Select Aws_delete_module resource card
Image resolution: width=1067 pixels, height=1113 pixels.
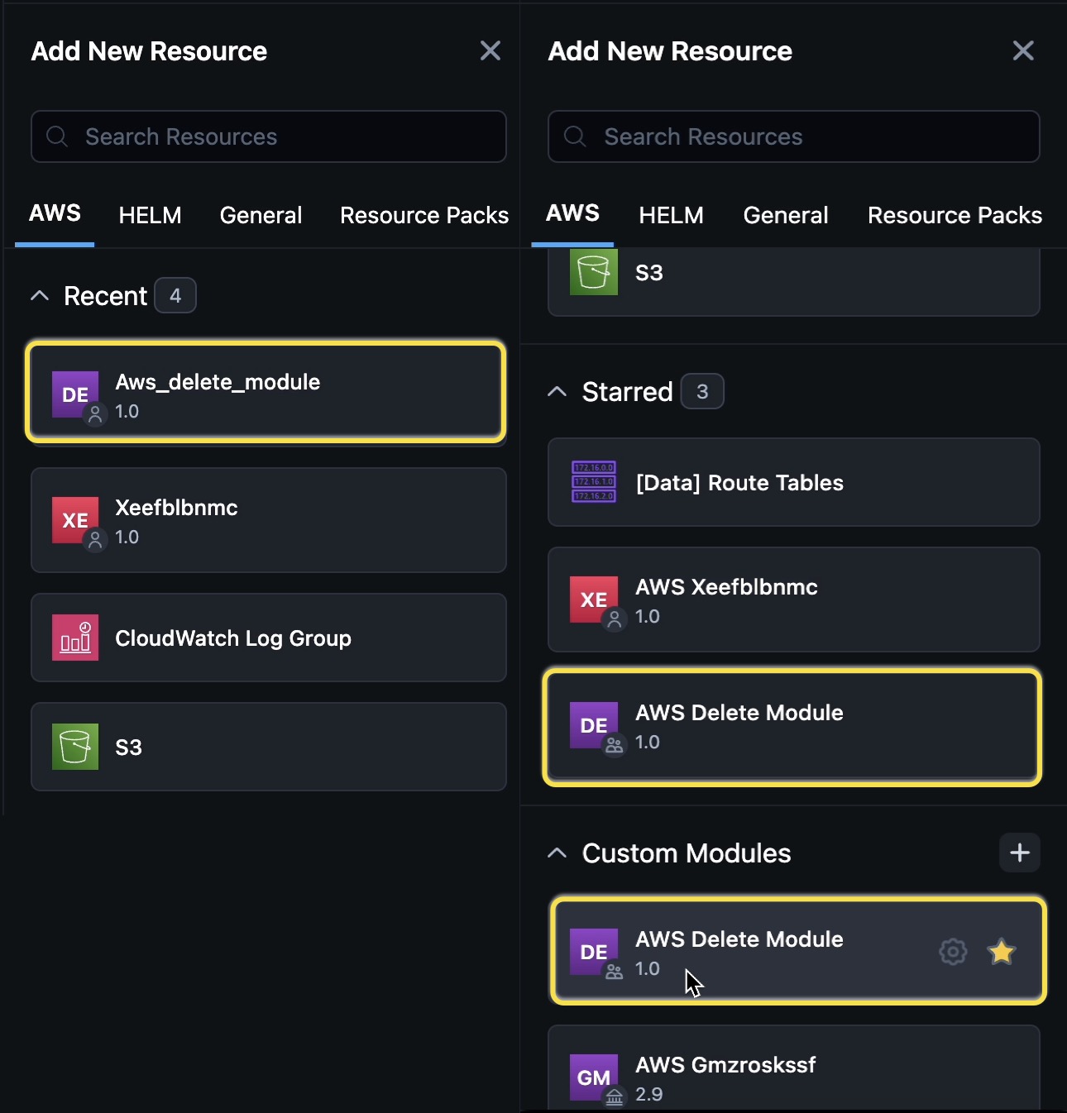[266, 392]
